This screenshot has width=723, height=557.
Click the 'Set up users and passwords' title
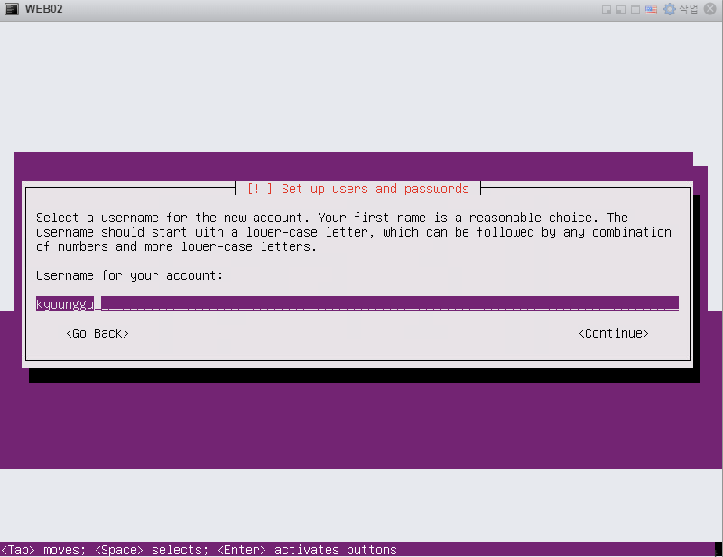[375, 189]
